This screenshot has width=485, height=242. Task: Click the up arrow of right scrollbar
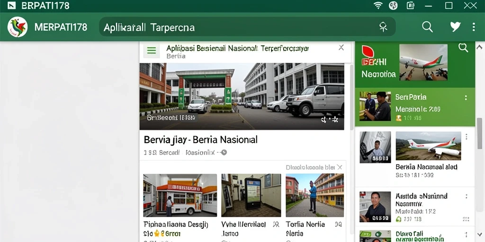(x=479, y=48)
